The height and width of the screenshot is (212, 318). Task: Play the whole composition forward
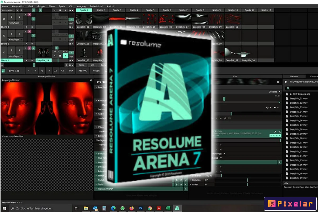pos(65,10)
